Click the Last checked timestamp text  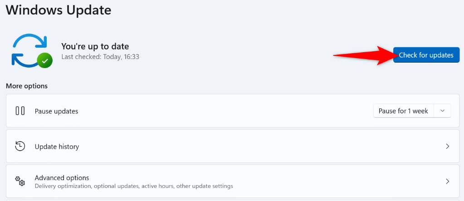point(100,57)
